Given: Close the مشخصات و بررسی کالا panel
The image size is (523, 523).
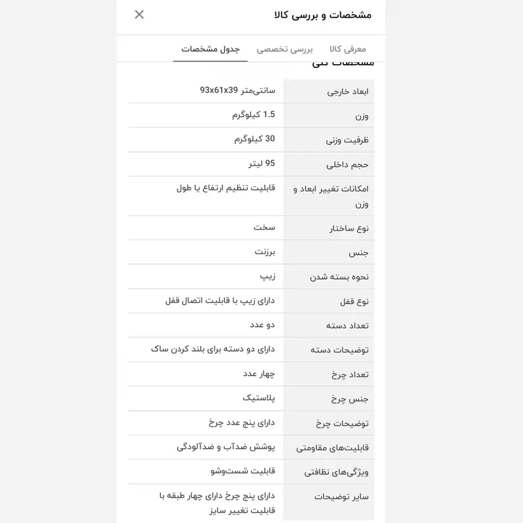Looking at the screenshot, I should (139, 14).
